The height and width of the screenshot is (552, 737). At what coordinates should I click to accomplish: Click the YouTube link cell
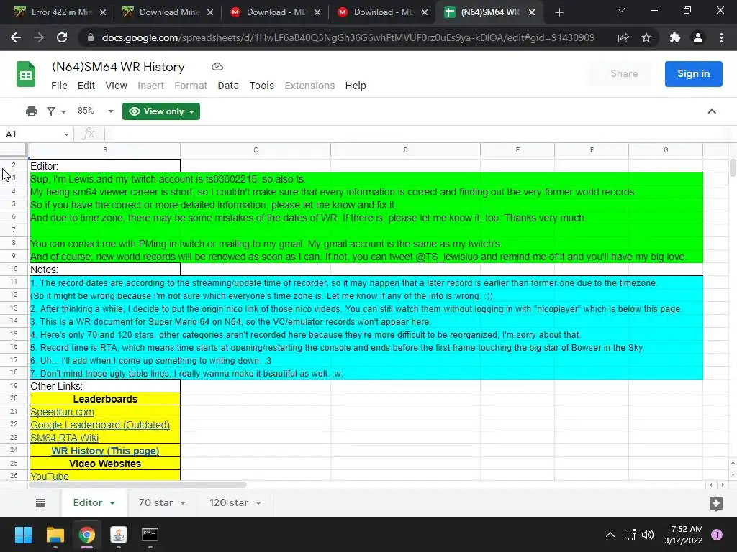click(105, 477)
